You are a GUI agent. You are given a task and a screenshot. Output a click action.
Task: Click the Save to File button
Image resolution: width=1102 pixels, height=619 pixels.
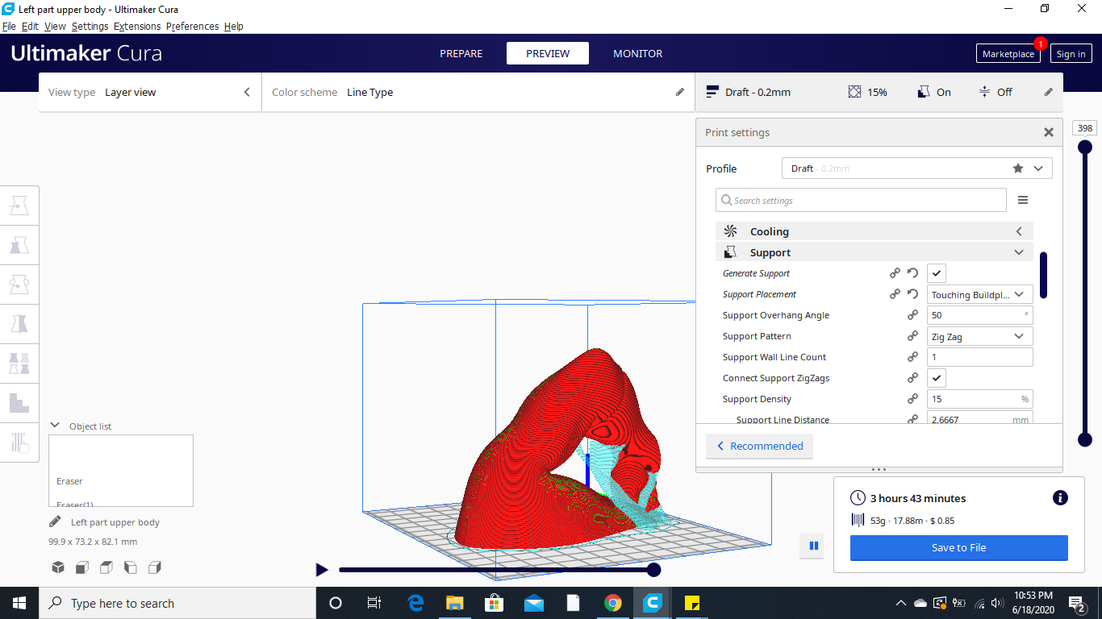pyautogui.click(x=958, y=547)
